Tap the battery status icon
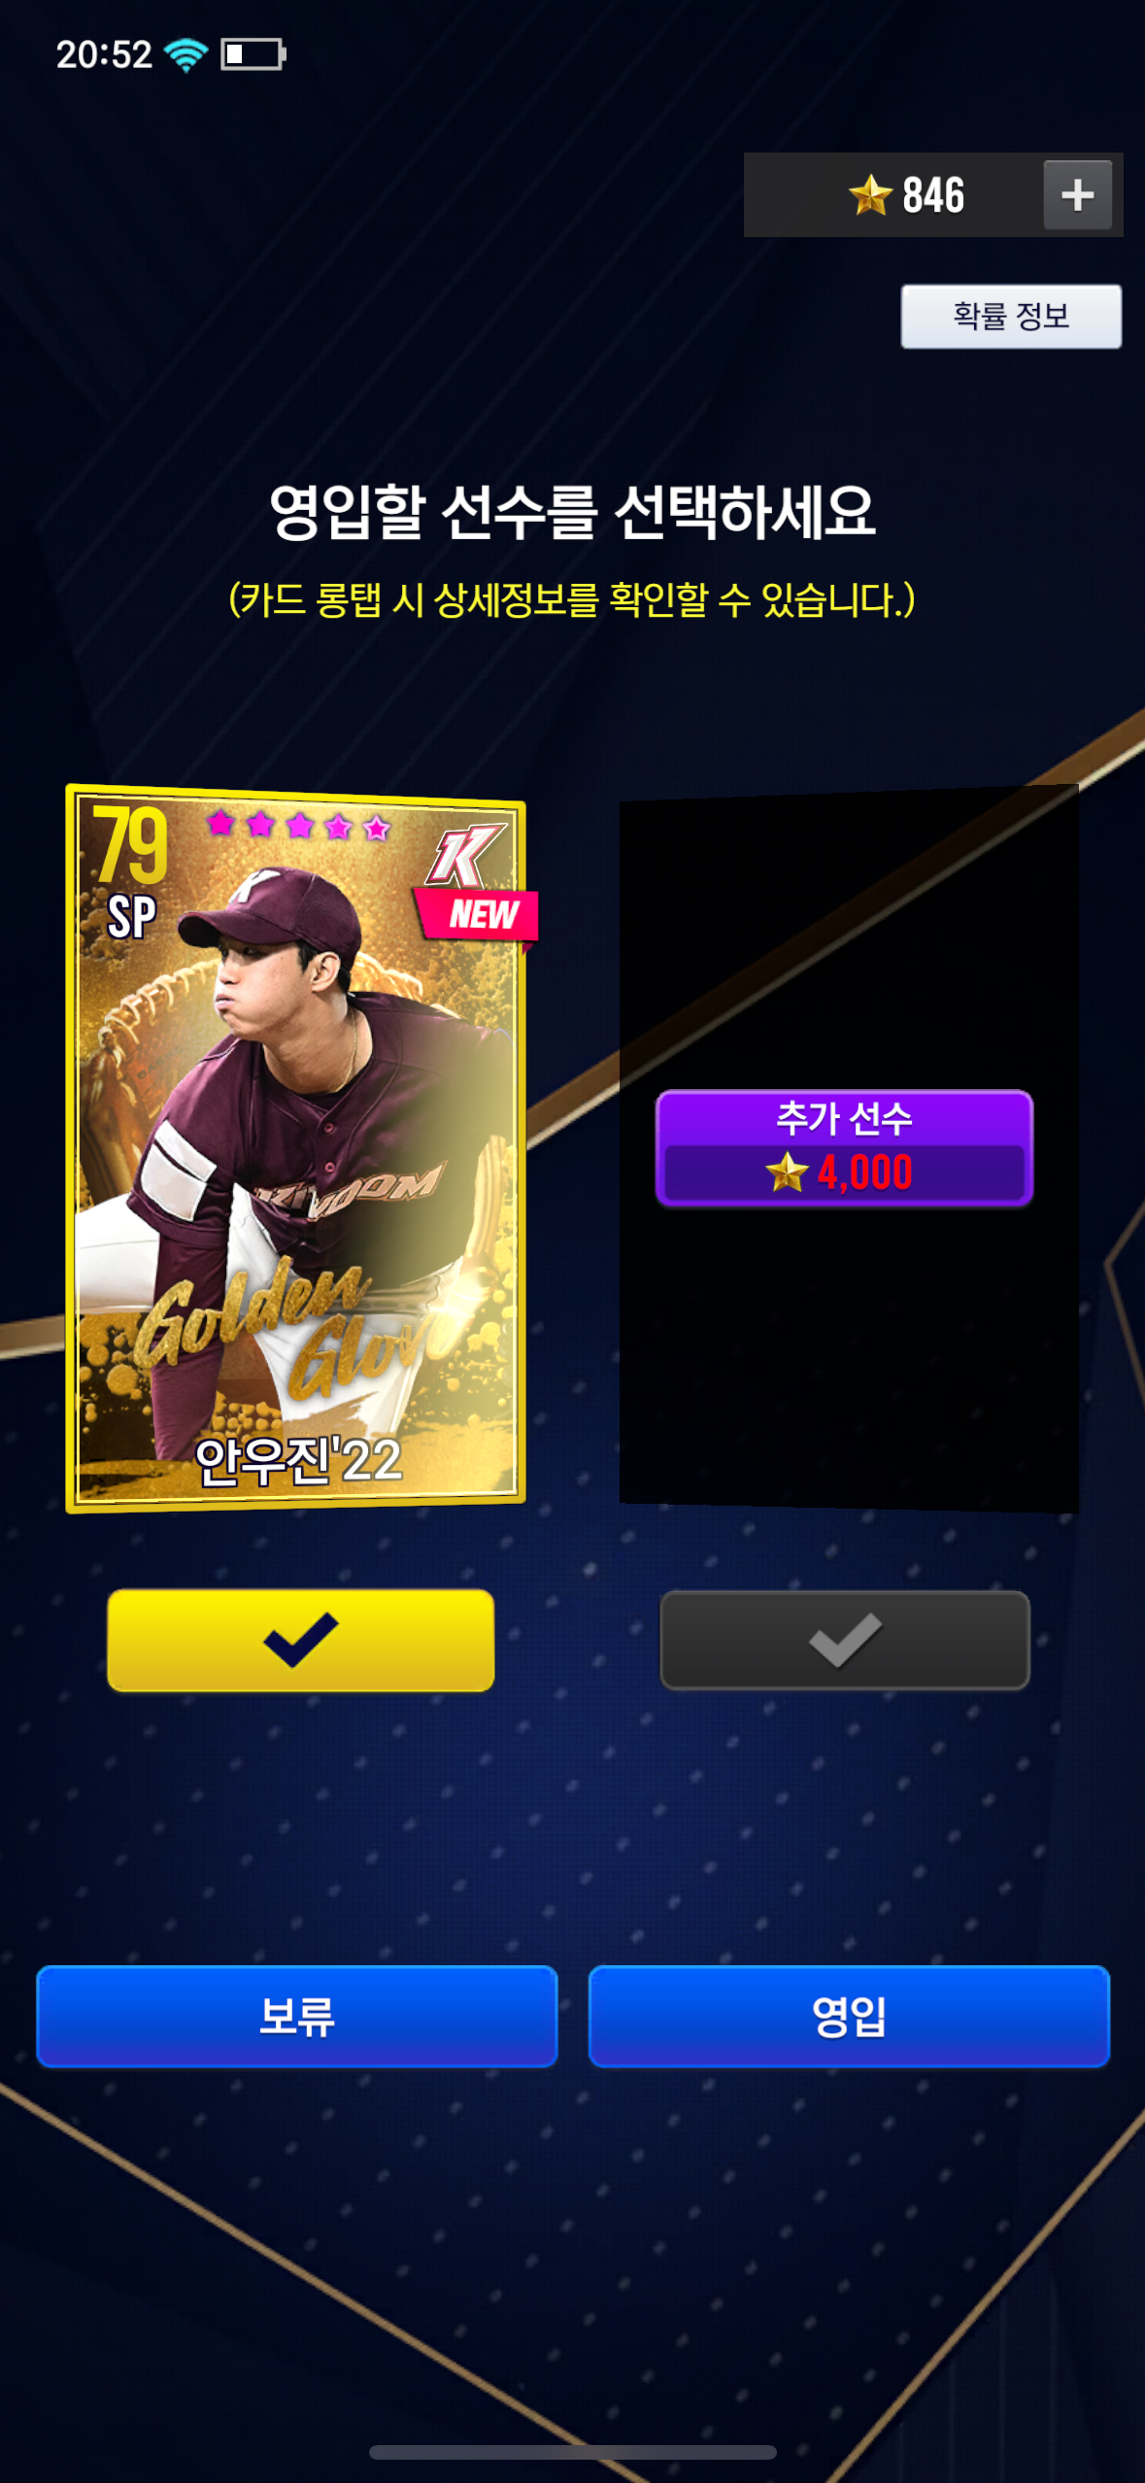 click(253, 54)
